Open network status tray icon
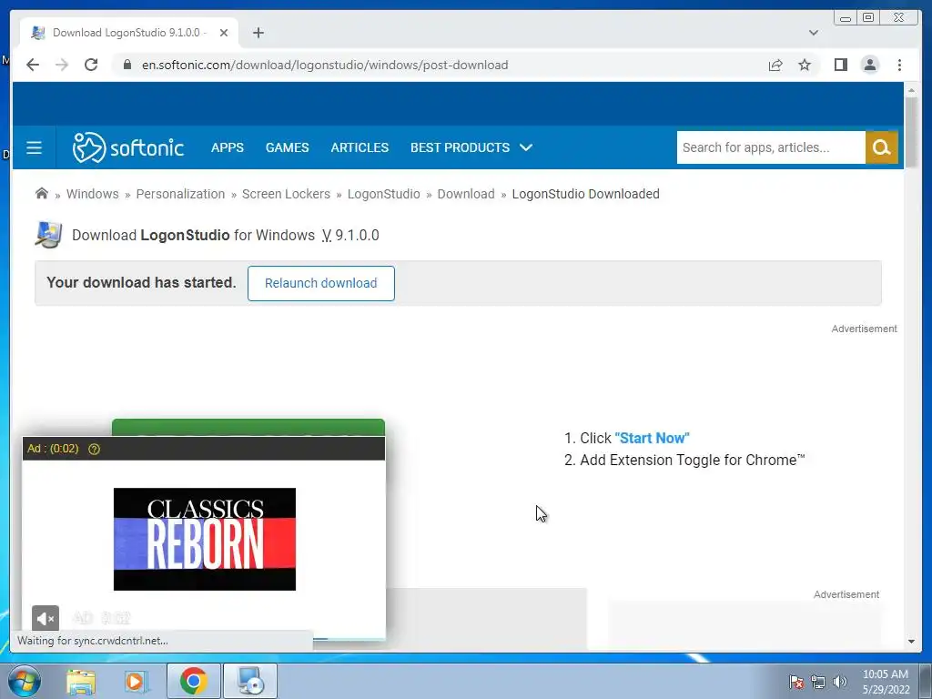 tap(818, 681)
